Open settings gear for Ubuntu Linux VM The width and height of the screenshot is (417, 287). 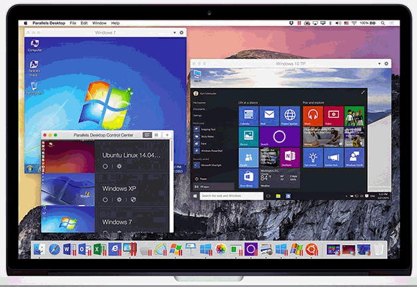(119, 166)
